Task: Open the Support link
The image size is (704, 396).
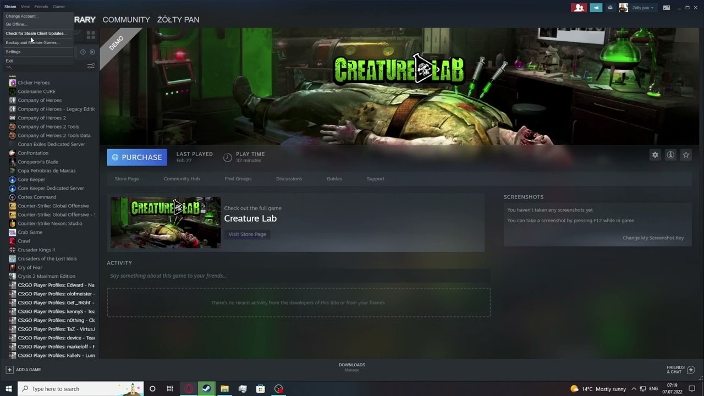Action: coord(376,179)
